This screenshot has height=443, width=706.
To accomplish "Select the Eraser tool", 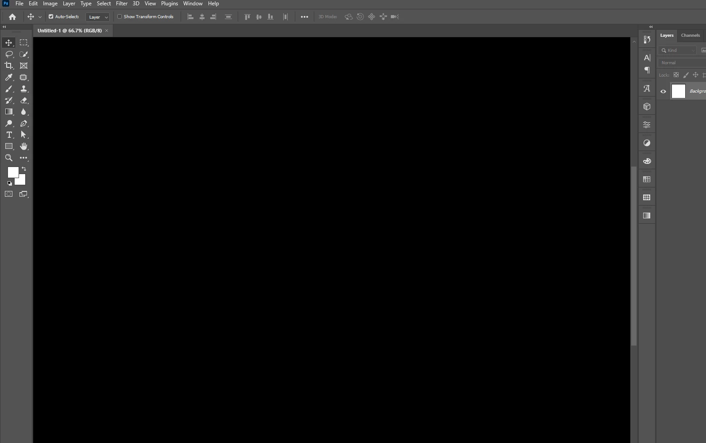I will (24, 100).
